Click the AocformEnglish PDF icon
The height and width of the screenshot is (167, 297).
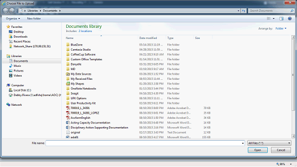click(68, 117)
